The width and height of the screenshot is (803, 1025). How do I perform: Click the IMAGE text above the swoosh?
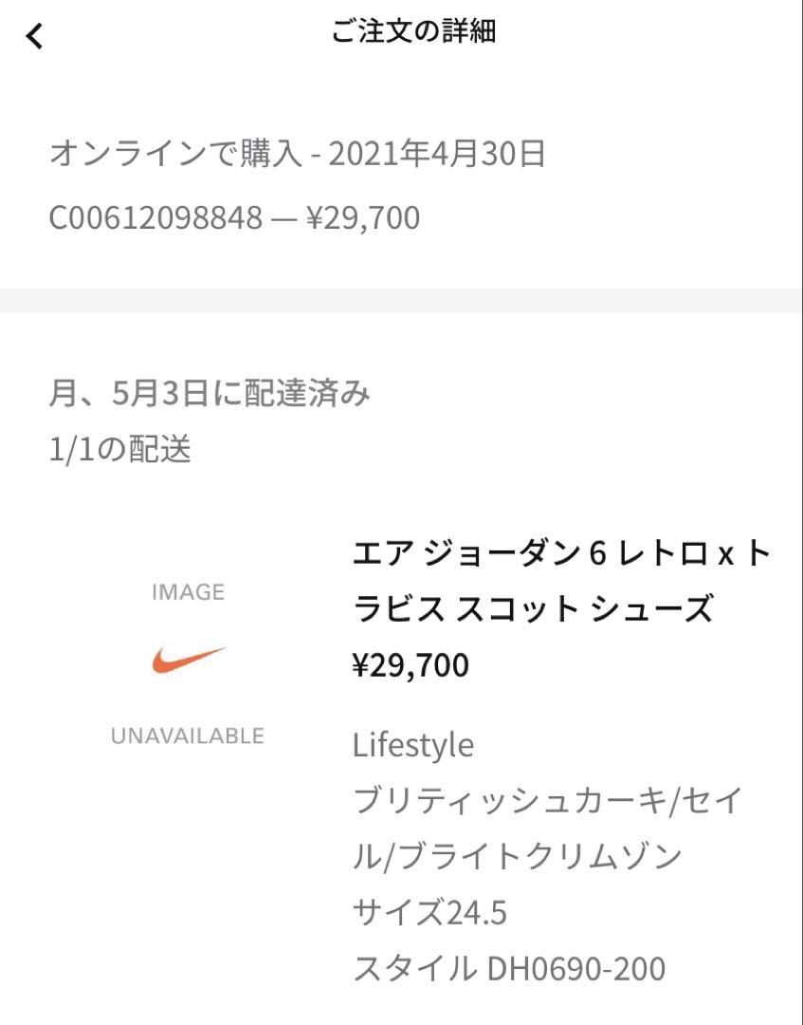click(188, 592)
